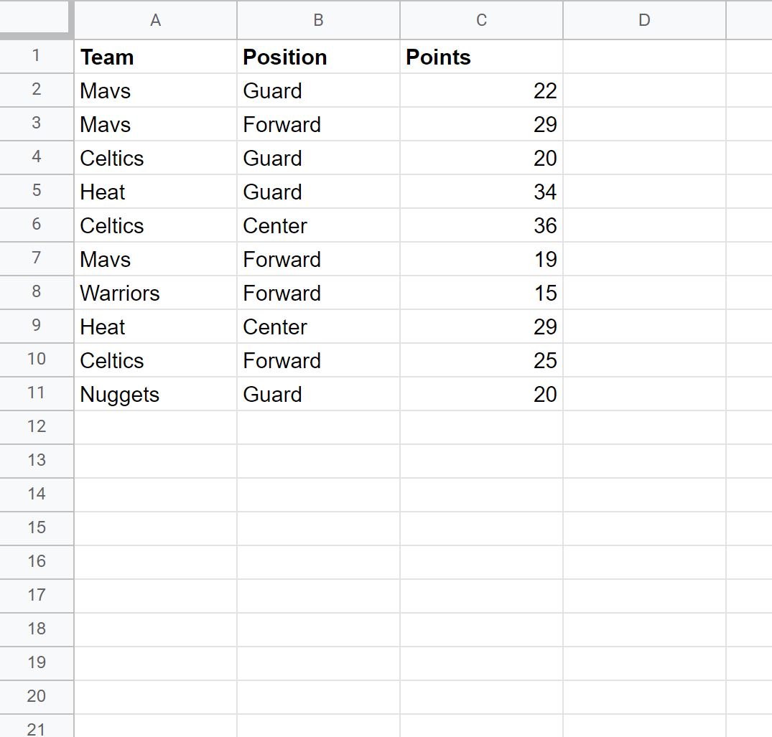Image resolution: width=772 pixels, height=737 pixels.
Task: Select row 20 header
Action: point(37,697)
